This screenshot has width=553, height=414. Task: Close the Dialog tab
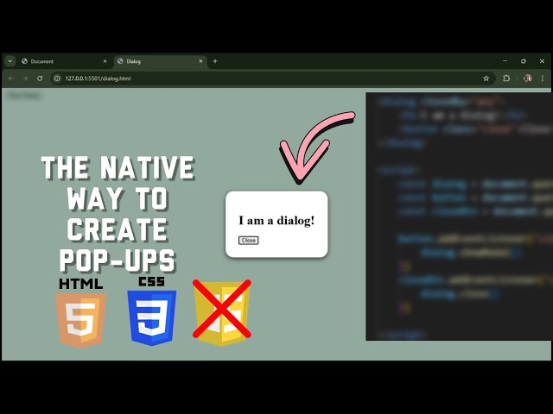coord(200,61)
